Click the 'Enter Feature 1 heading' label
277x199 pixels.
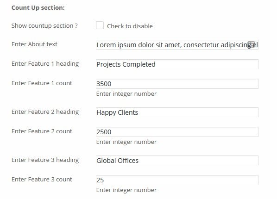pos(45,64)
